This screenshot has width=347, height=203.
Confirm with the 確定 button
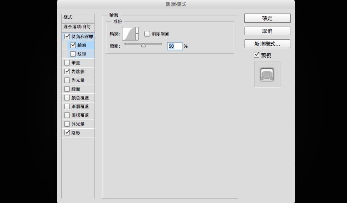(x=267, y=18)
